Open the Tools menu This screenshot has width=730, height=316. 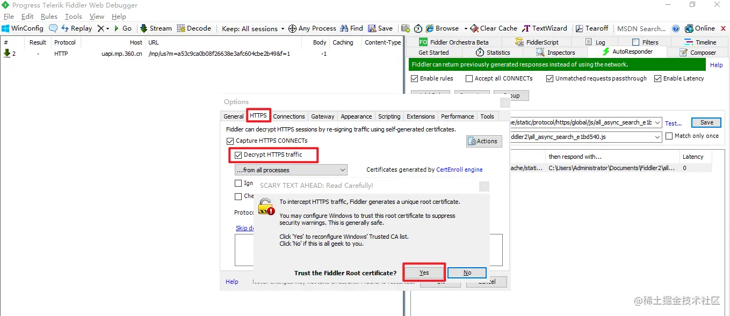[x=74, y=17]
